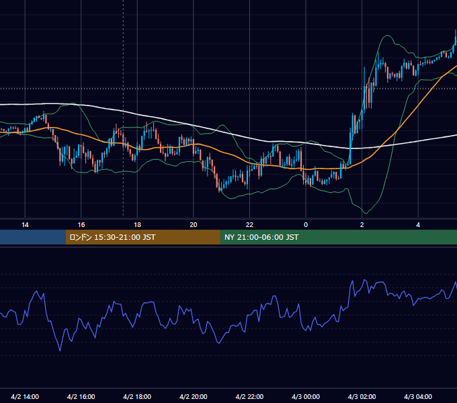The image size is (457, 403).
Task: Click the NY 21:00-06:00 JST session bar
Action: pos(338,237)
